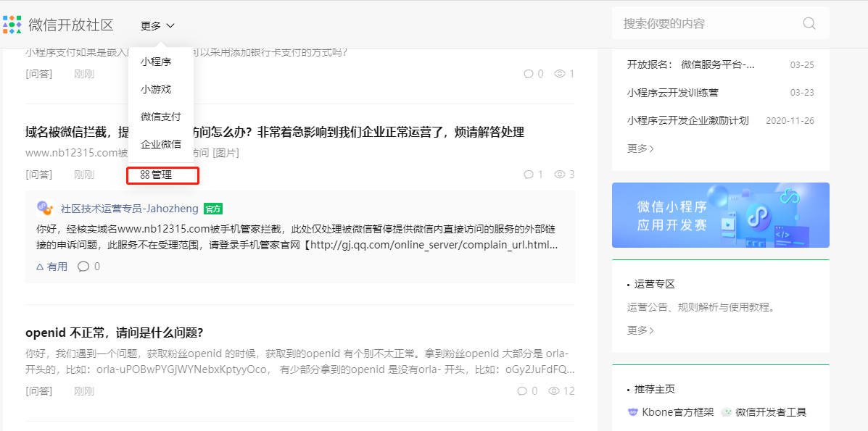Click the 2020-11-26 announcement date

point(790,120)
